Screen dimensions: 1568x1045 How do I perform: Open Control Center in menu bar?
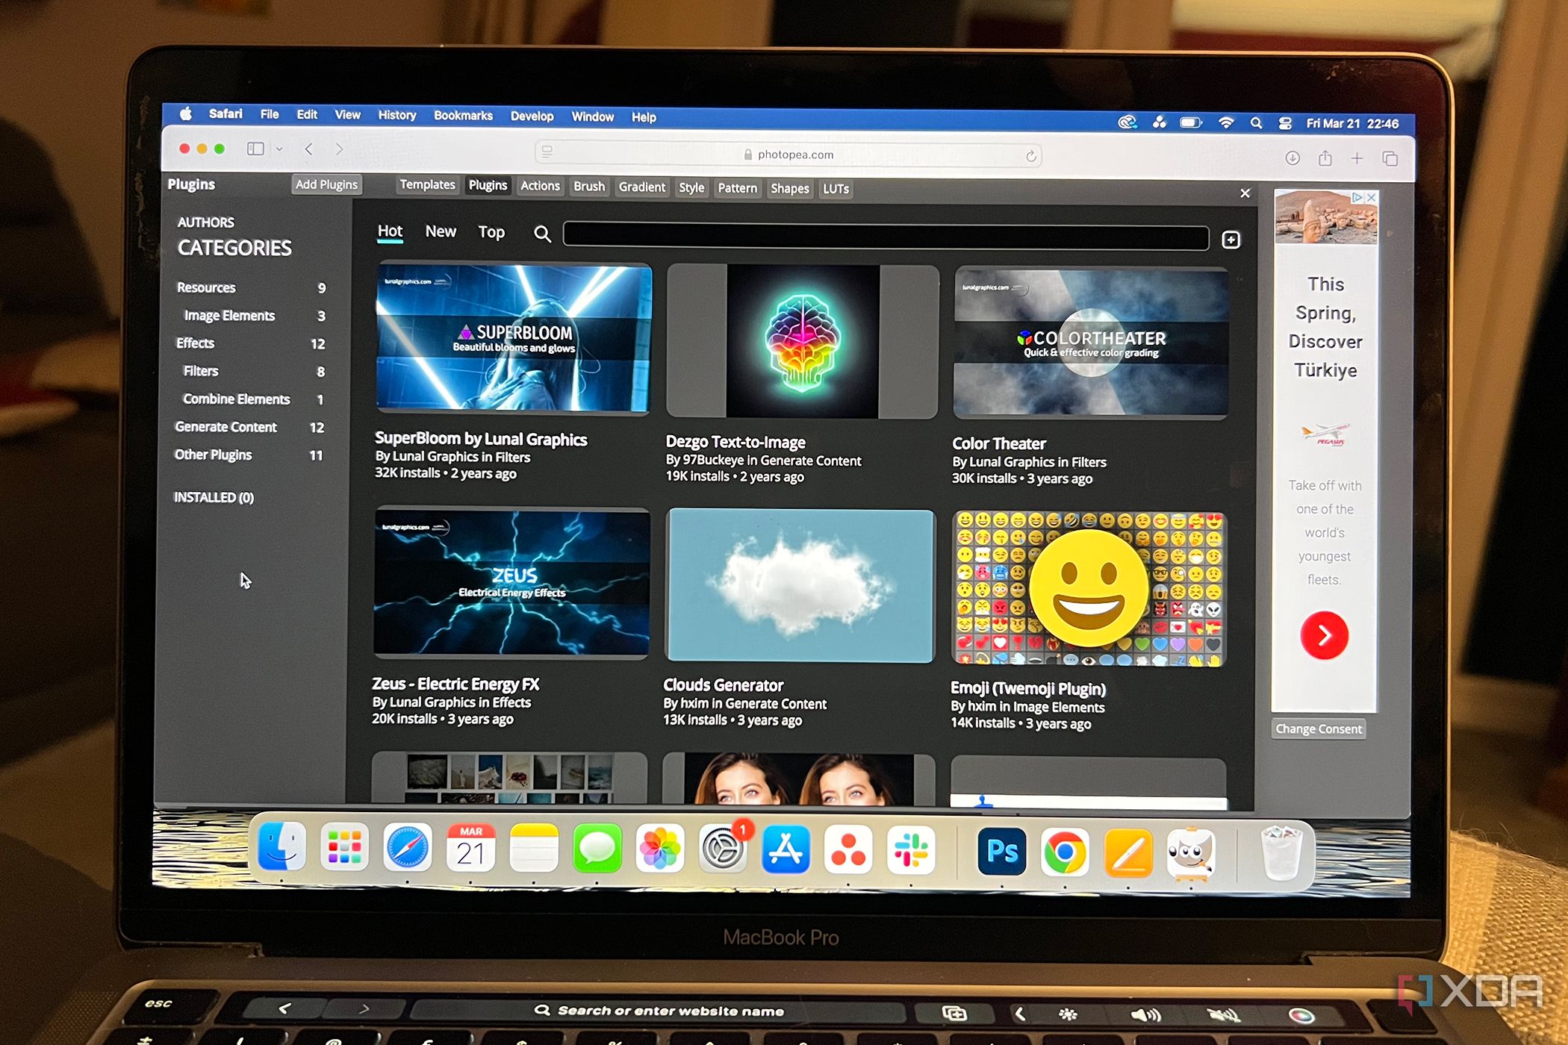coord(1285,124)
